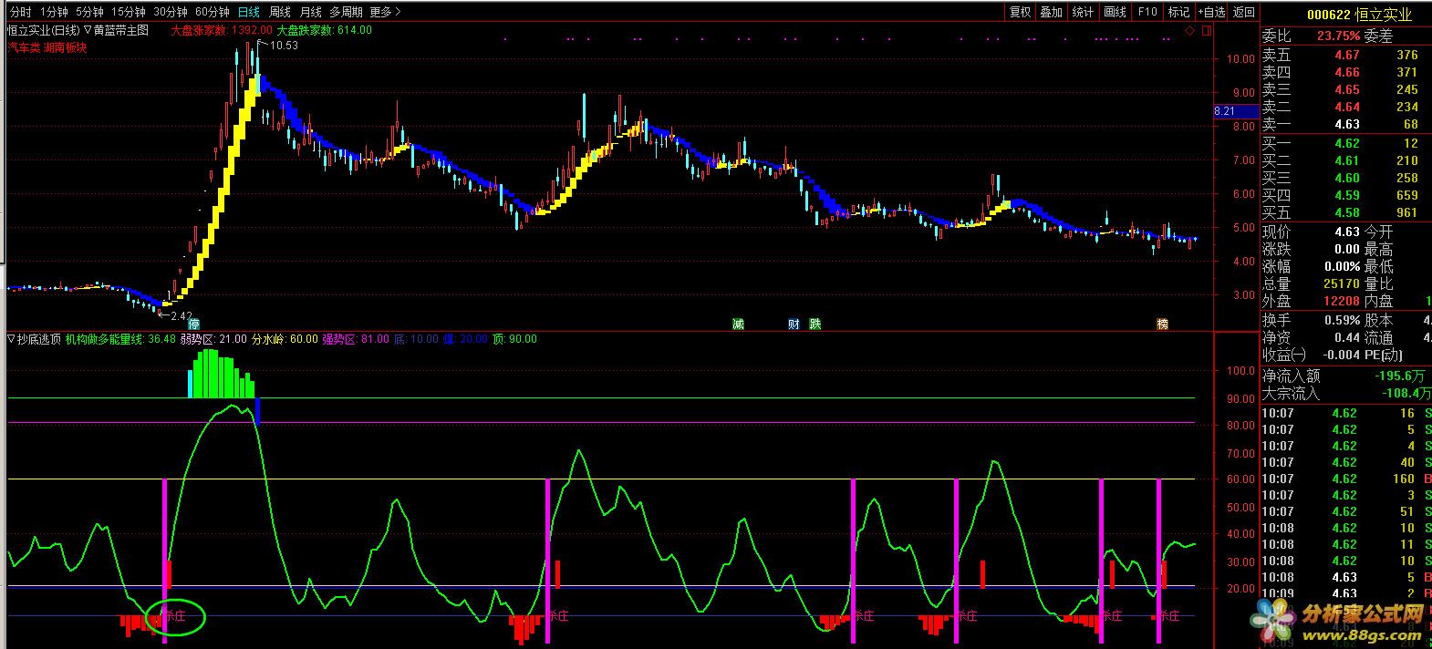
Task: Click the 跌 event marker icon
Action: 815,324
